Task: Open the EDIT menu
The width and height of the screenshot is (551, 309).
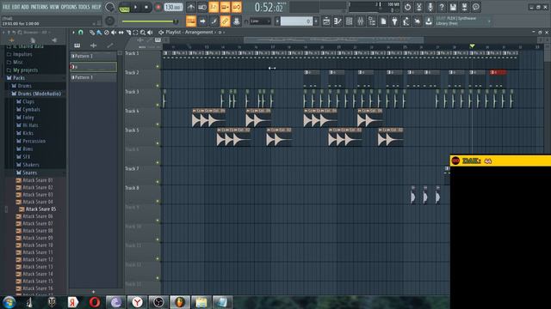Action: 15,7
